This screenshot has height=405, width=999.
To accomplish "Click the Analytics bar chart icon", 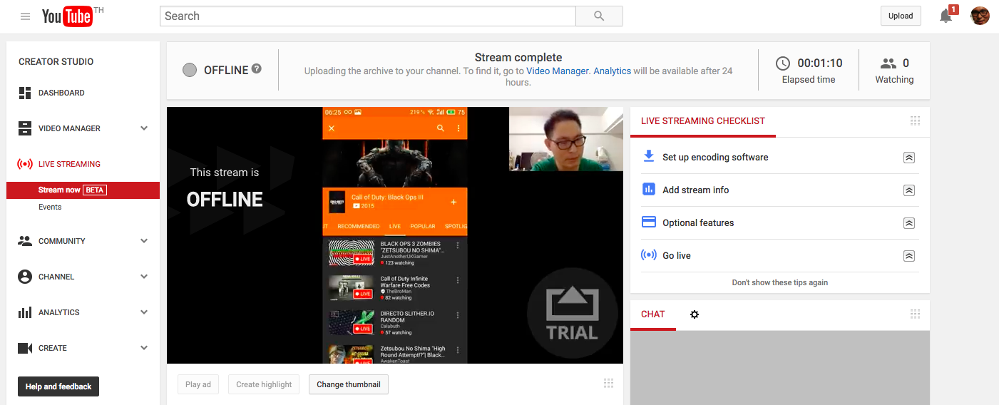I will coord(25,312).
